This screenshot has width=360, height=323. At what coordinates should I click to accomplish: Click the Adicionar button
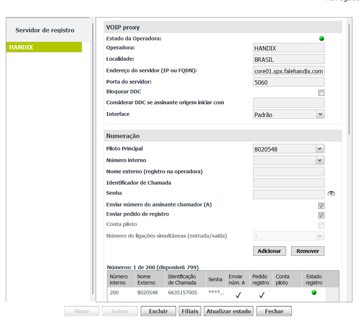tap(269, 251)
